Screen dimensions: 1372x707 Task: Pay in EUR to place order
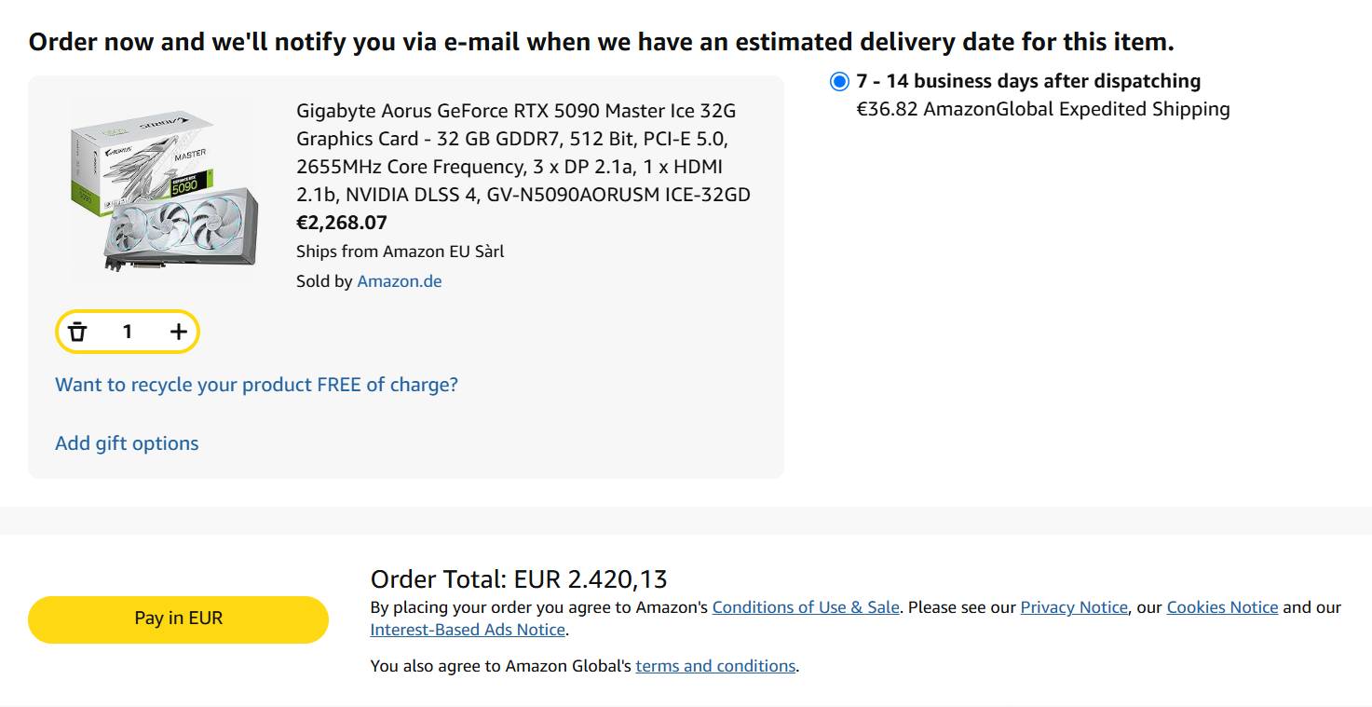click(178, 619)
